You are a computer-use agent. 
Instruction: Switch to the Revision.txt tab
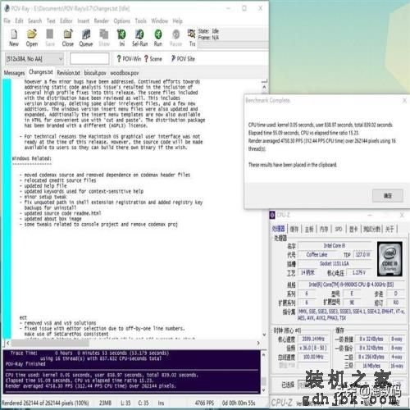tap(68, 73)
